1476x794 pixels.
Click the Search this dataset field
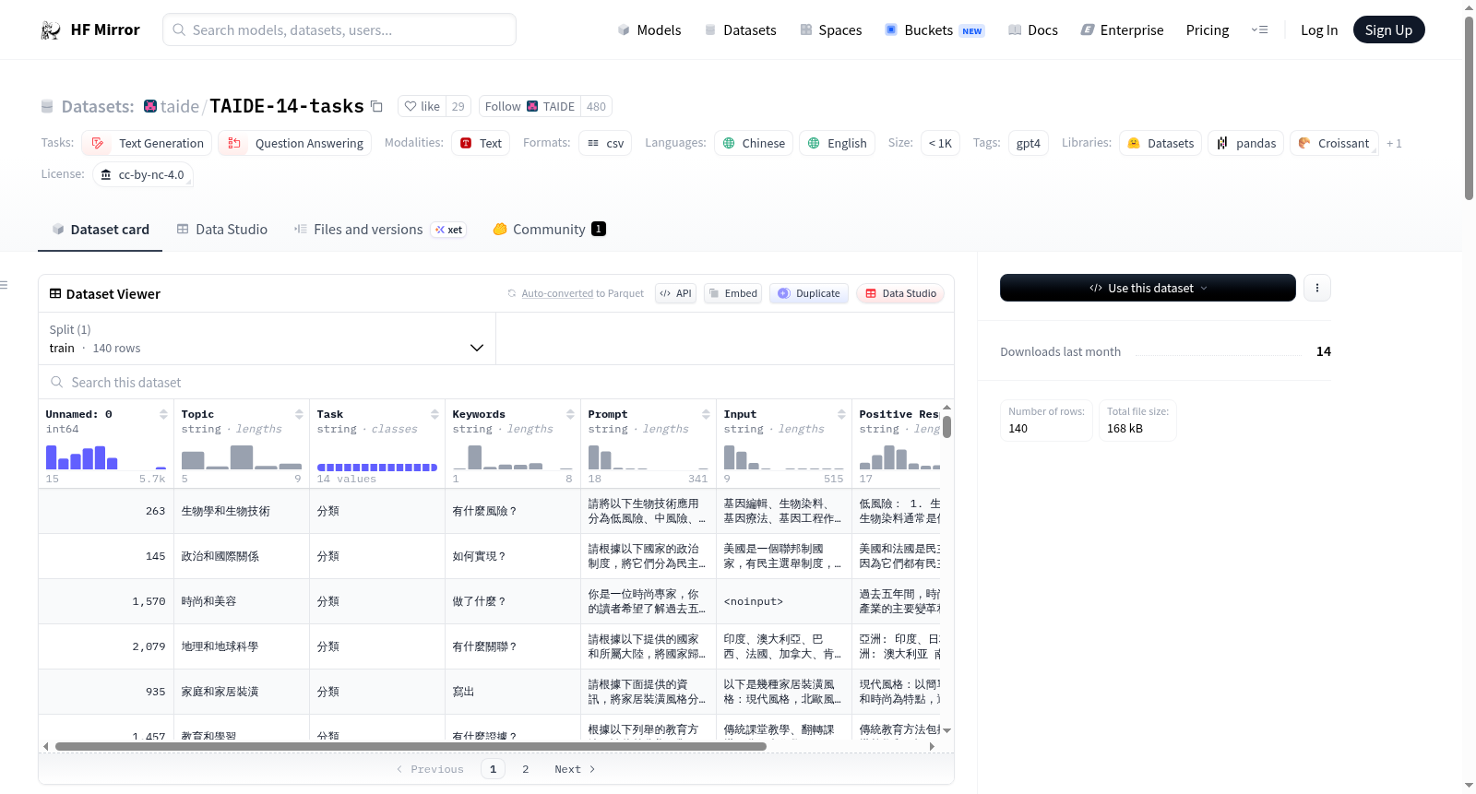tap(496, 383)
